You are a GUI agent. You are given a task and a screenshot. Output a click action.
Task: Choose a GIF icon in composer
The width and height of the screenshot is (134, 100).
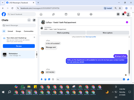(53, 79)
